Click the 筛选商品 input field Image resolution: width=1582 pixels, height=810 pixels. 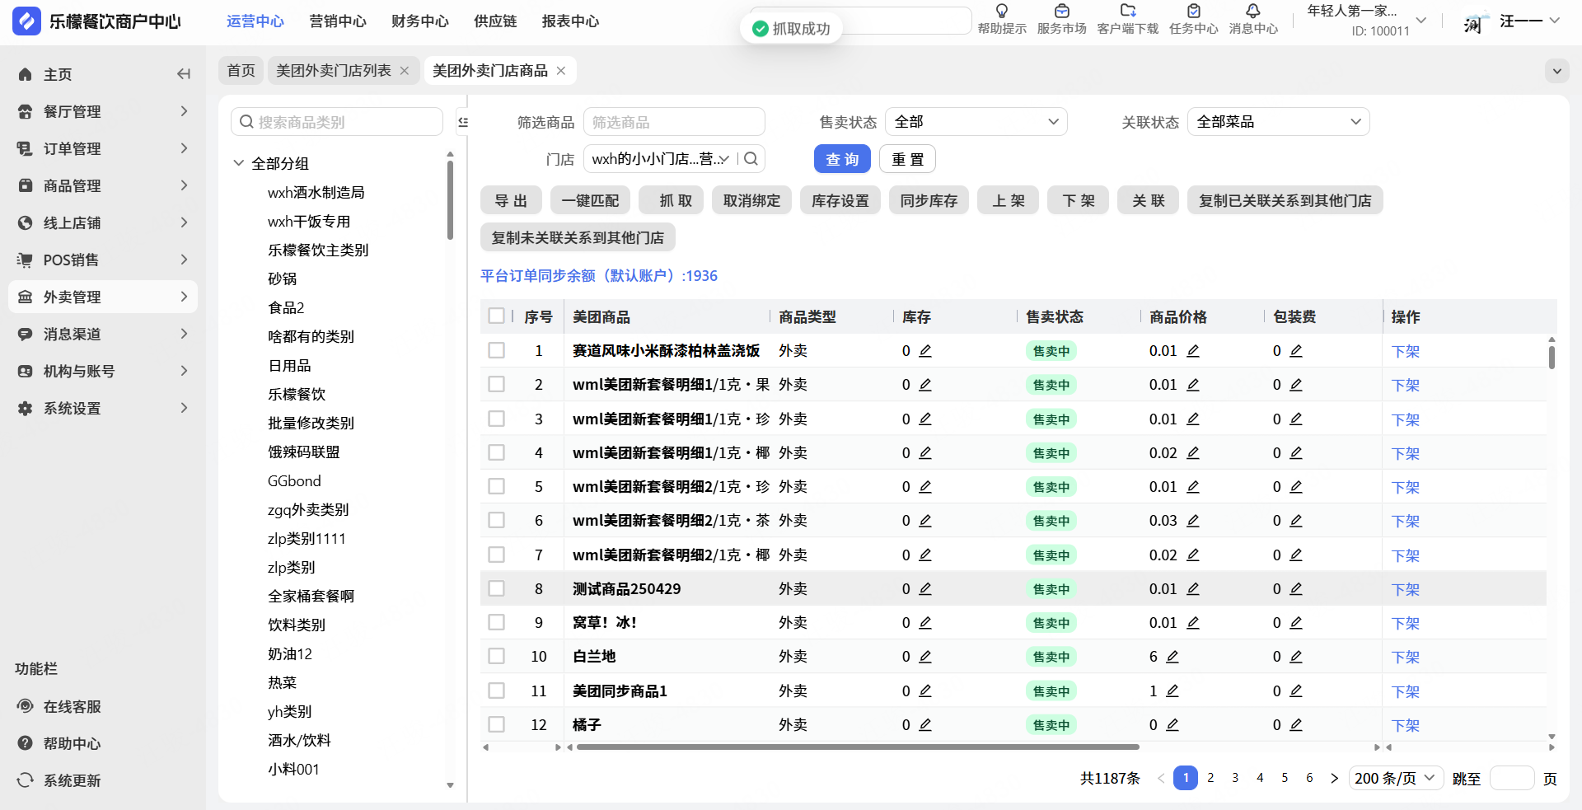[673, 122]
